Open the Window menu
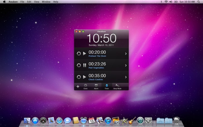 pyautogui.click(x=46, y=2)
